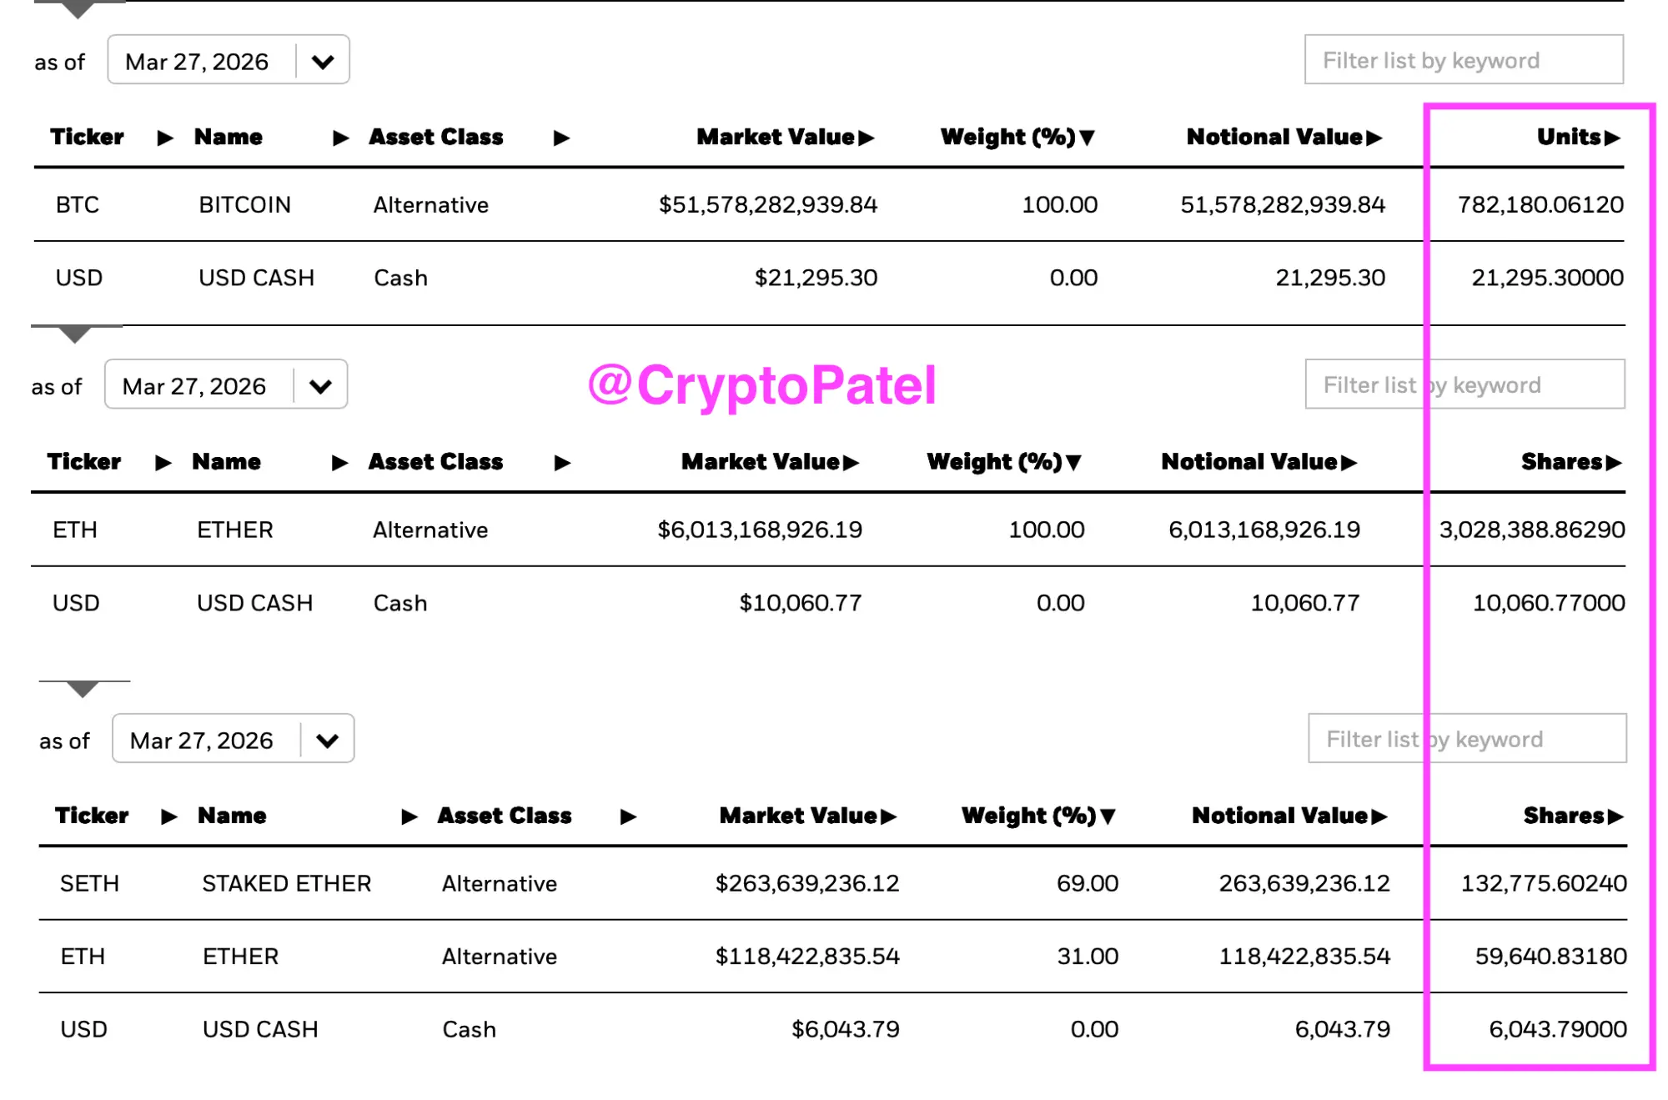The width and height of the screenshot is (1668, 1100).
Task: Sort Bitcoin table by Name arrow
Action: [x=340, y=138]
